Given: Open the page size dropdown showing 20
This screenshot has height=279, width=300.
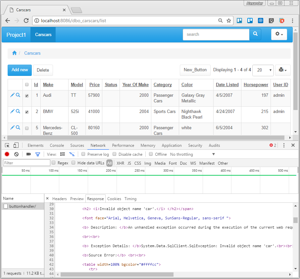Looking at the screenshot, I should pyautogui.click(x=263, y=70).
